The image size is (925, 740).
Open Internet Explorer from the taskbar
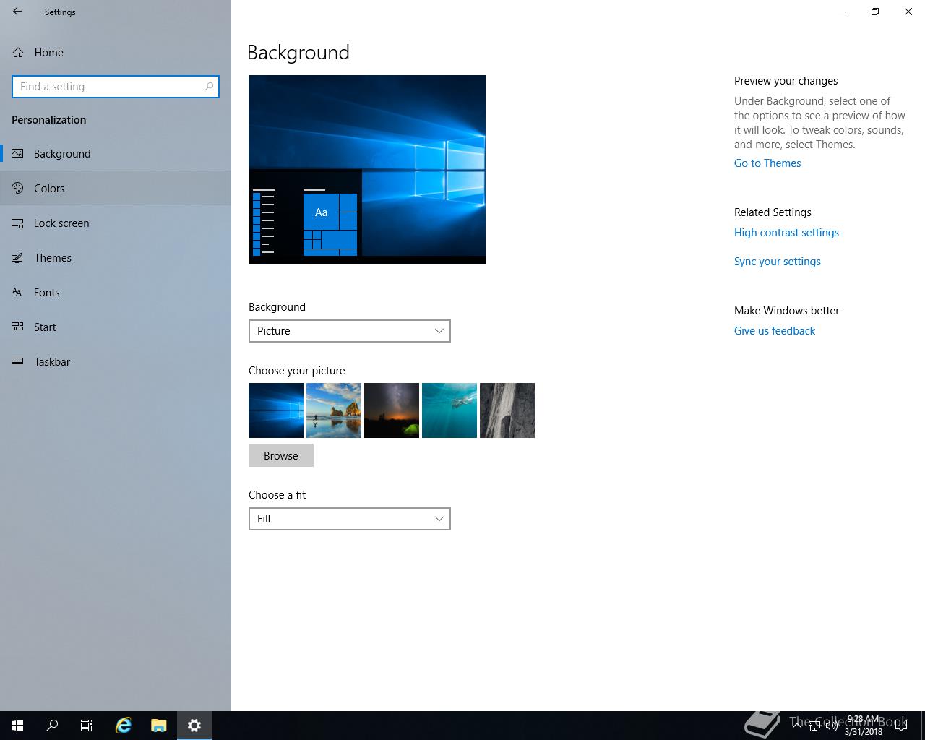pyautogui.click(x=124, y=726)
